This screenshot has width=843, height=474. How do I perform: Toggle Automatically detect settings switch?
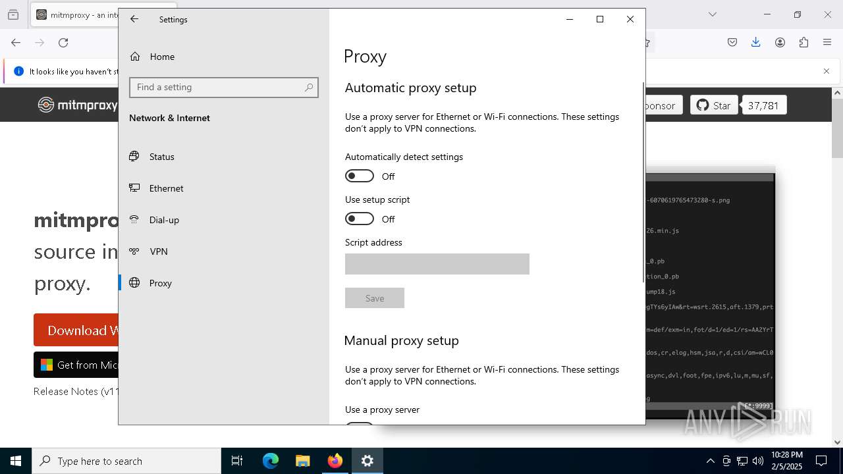(x=360, y=176)
